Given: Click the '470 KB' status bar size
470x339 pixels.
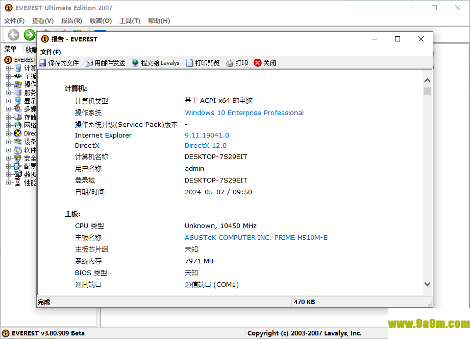Looking at the screenshot, I should click(304, 302).
